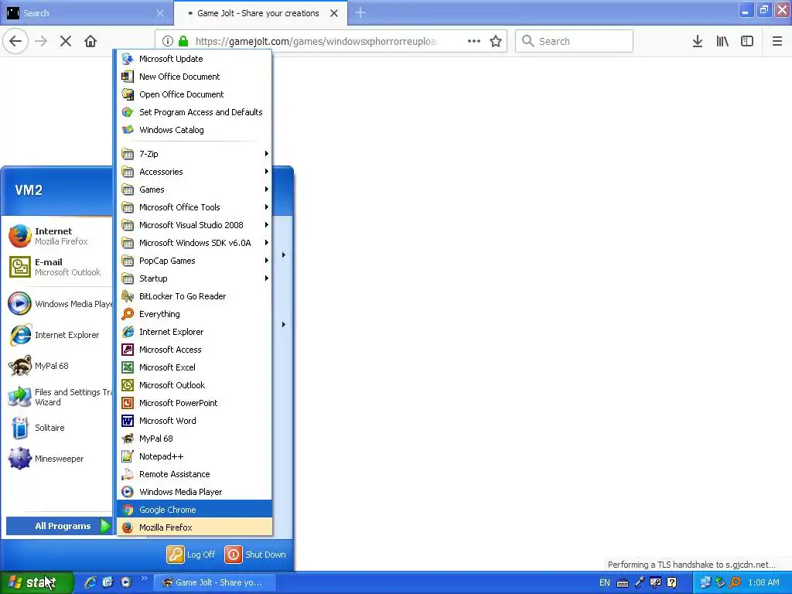Launch Everything search tool

pyautogui.click(x=194, y=314)
